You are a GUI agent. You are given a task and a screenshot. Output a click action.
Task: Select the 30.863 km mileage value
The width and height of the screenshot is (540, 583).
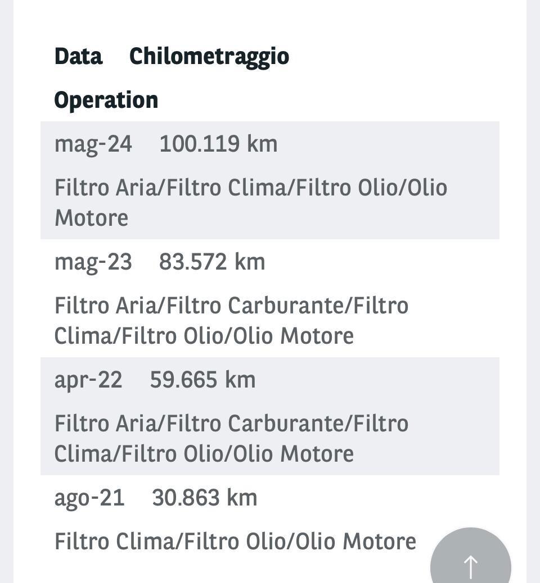coord(204,498)
